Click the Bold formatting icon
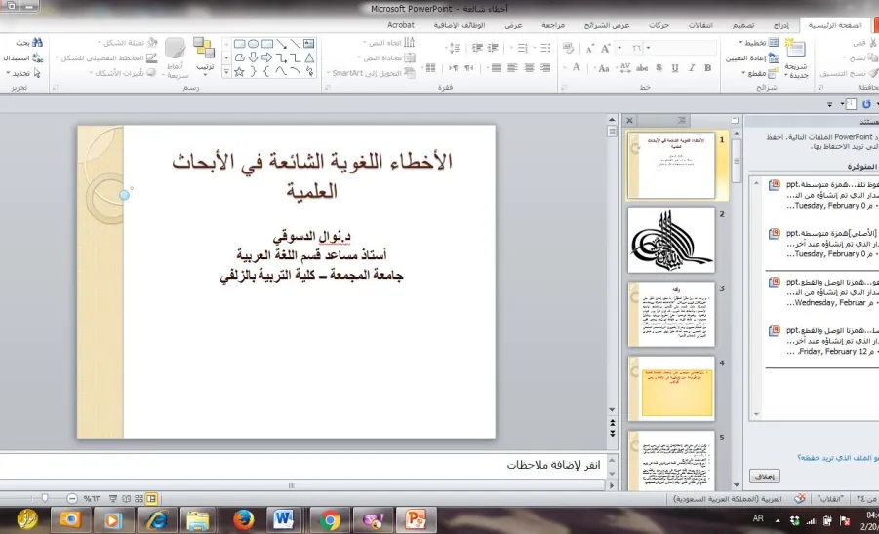This screenshot has width=879, height=534. click(x=708, y=68)
